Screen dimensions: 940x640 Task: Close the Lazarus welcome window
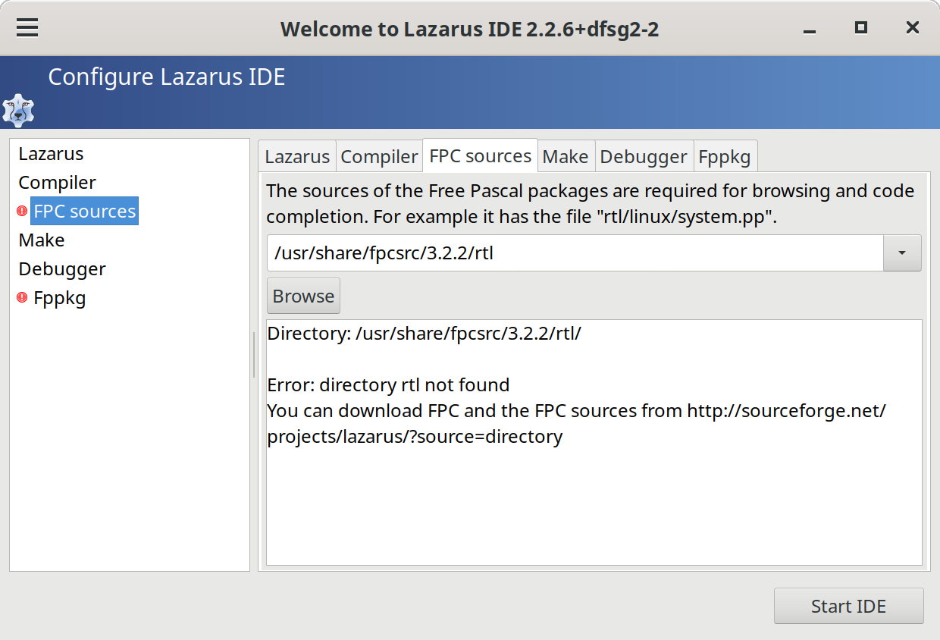pos(912,28)
